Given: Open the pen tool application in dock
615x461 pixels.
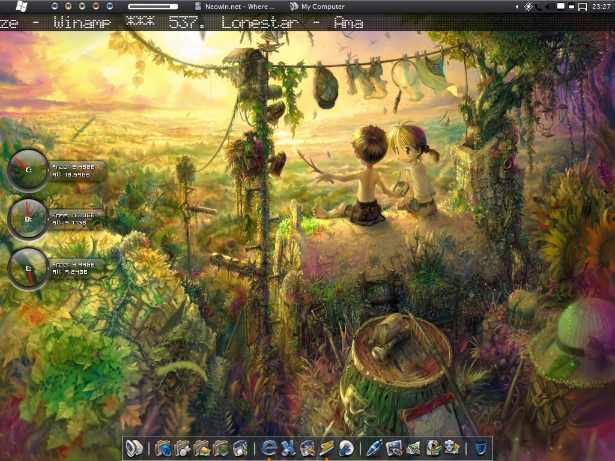Looking at the screenshot, I should 374,448.
